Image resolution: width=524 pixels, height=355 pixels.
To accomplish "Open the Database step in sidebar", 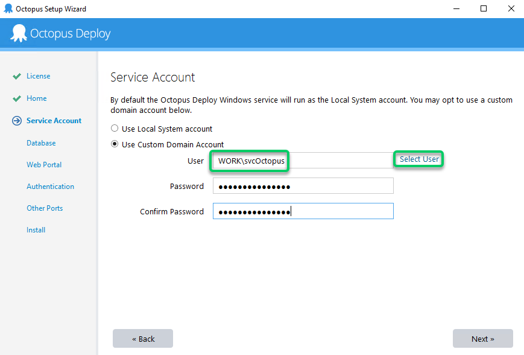I will click(41, 143).
